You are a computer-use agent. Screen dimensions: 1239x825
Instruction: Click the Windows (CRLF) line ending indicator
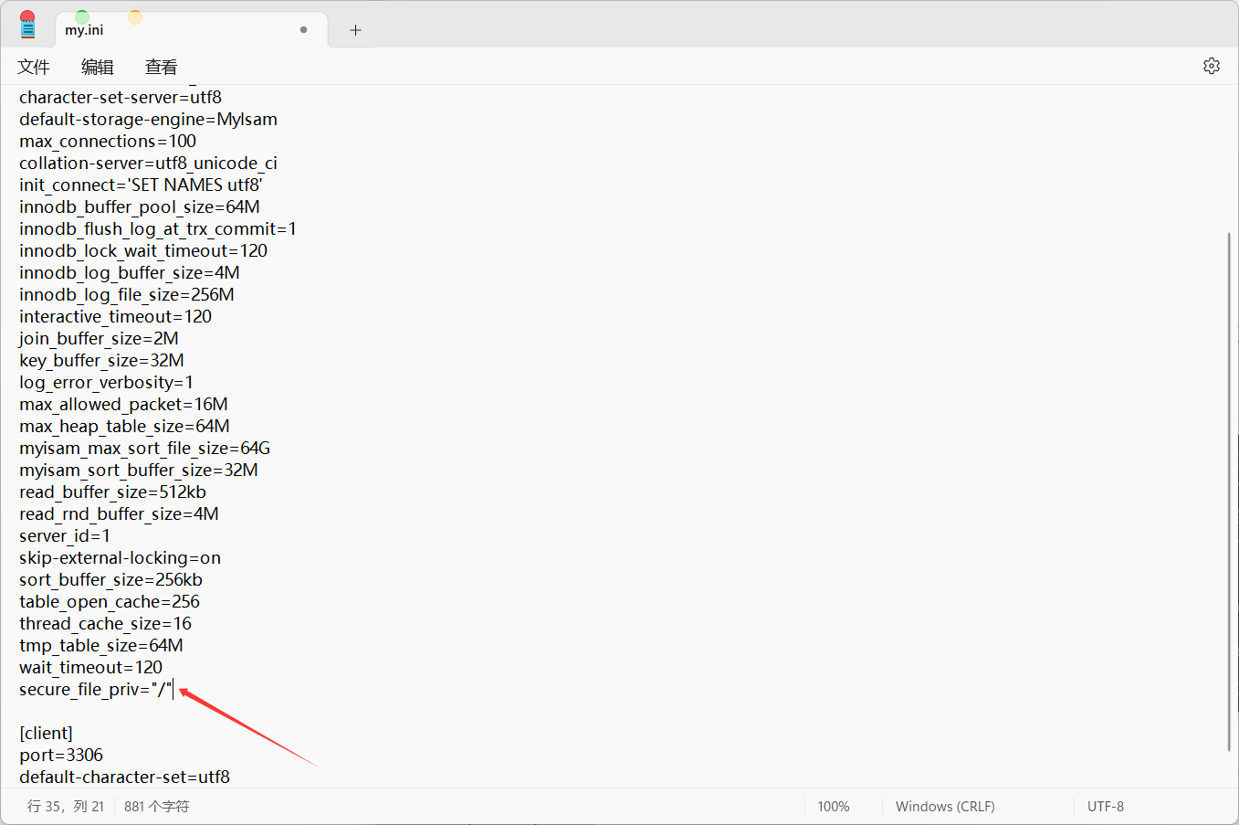(x=945, y=806)
